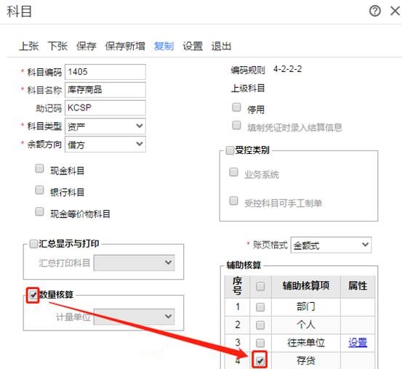Uncheck the 存货 auxiliary accounting checkbox
Screen dimensions: 402x369
point(260,361)
